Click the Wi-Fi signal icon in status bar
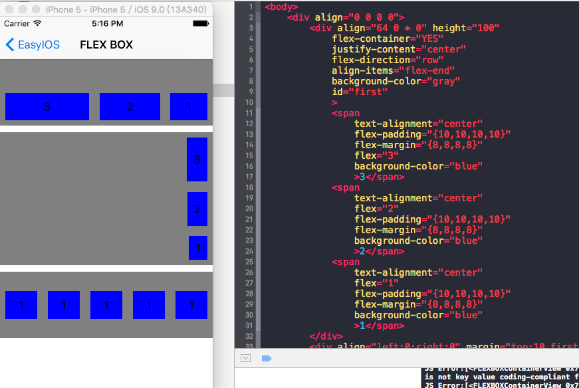The image size is (579, 388). [x=37, y=23]
